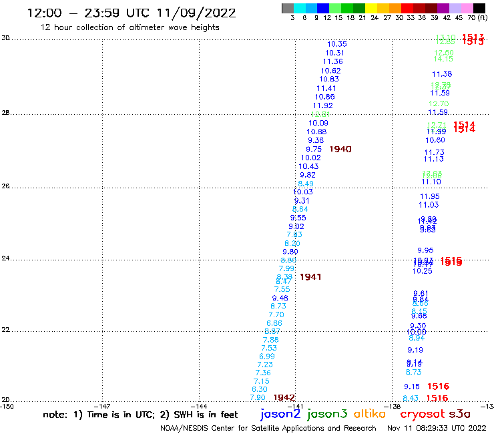This screenshot has height=434, width=494.
Task: Click the wave height value 9.61
Action: coord(421,293)
